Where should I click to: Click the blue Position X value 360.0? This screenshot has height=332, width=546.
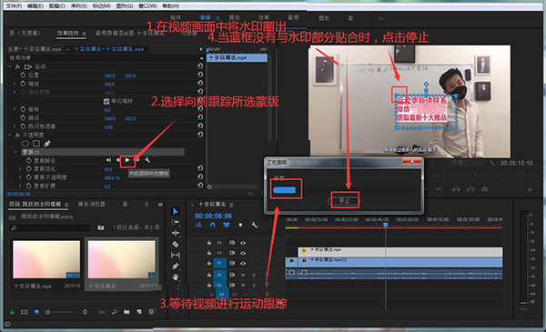pyautogui.click(x=110, y=75)
